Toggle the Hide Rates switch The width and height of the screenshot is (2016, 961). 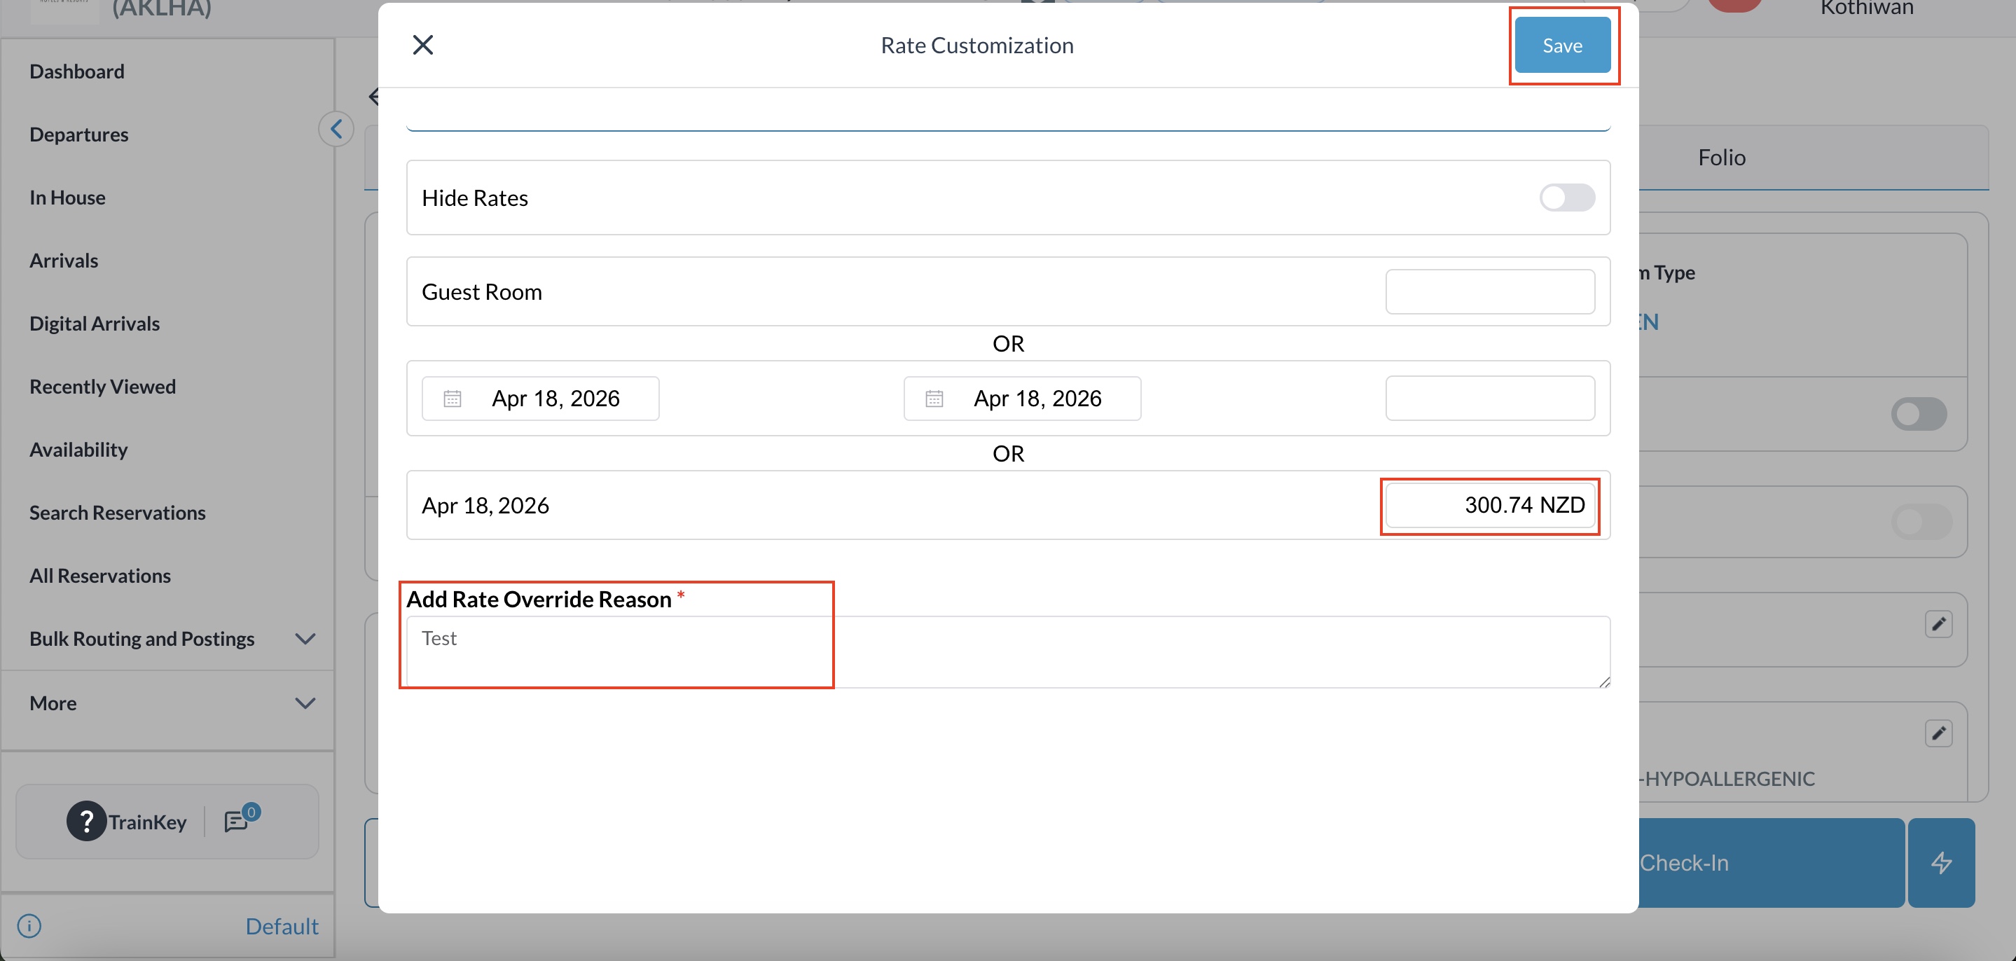(x=1567, y=198)
